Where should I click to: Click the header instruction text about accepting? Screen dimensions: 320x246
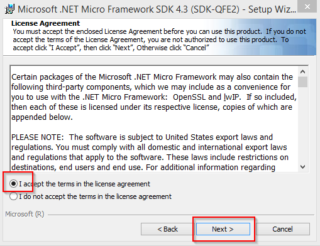click(159, 40)
